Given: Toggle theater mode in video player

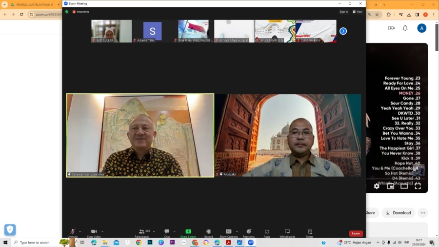Looking at the screenshot, I should point(404,186).
